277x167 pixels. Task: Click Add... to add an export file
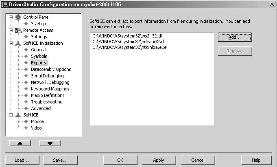tap(235, 37)
